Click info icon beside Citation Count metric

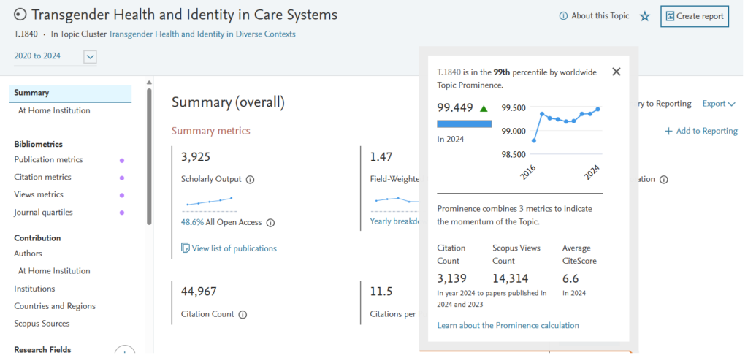pyautogui.click(x=243, y=315)
